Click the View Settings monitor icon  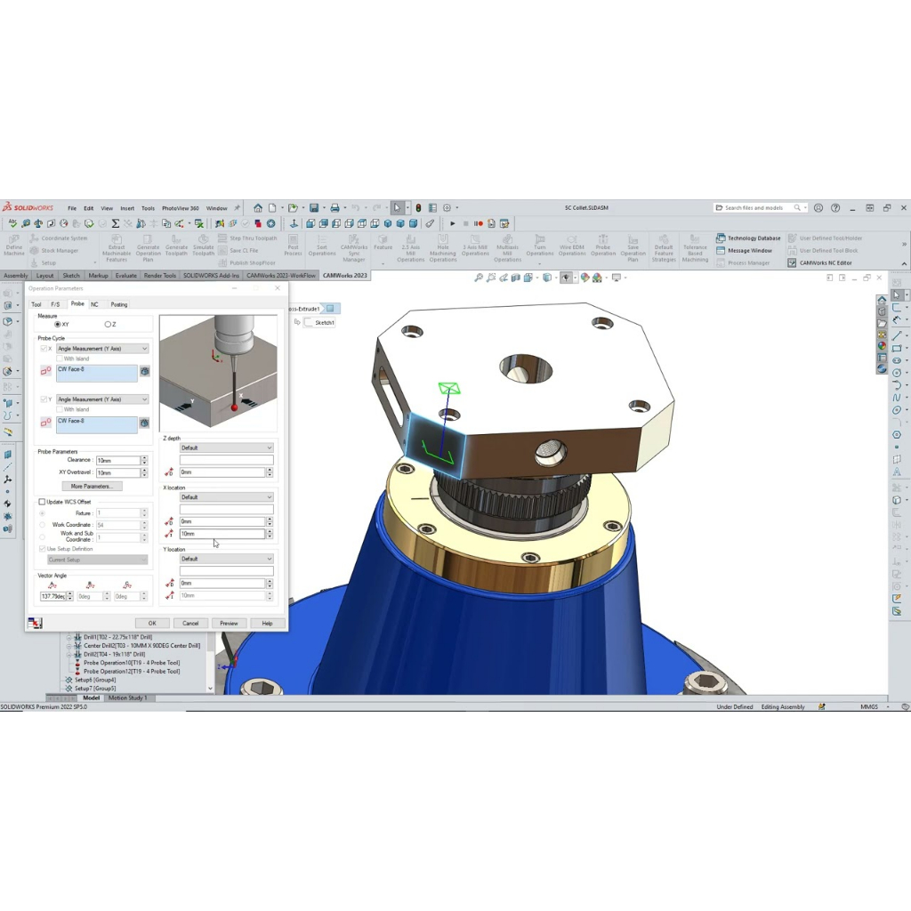point(617,278)
